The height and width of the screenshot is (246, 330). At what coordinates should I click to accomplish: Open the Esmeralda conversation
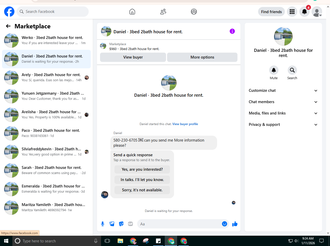click(x=46, y=189)
